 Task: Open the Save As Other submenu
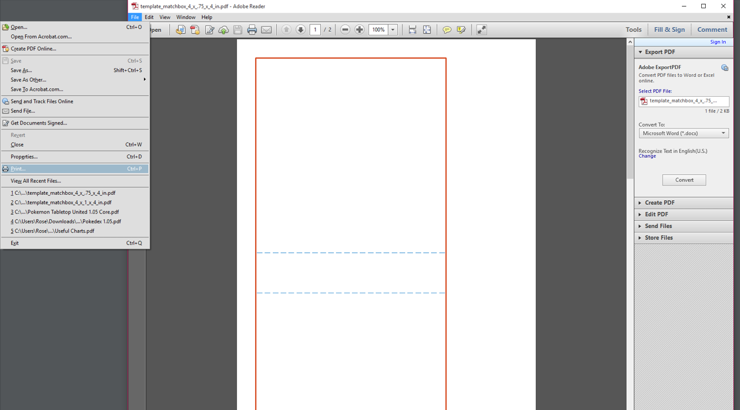(x=75, y=80)
